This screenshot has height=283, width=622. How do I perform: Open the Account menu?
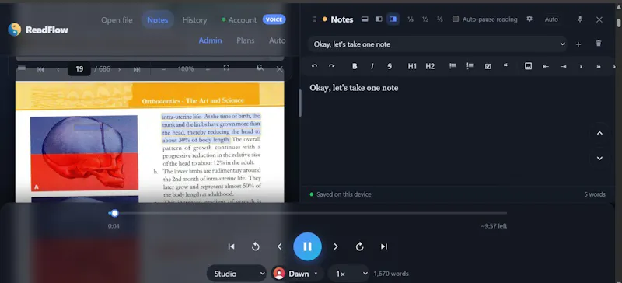(239, 20)
